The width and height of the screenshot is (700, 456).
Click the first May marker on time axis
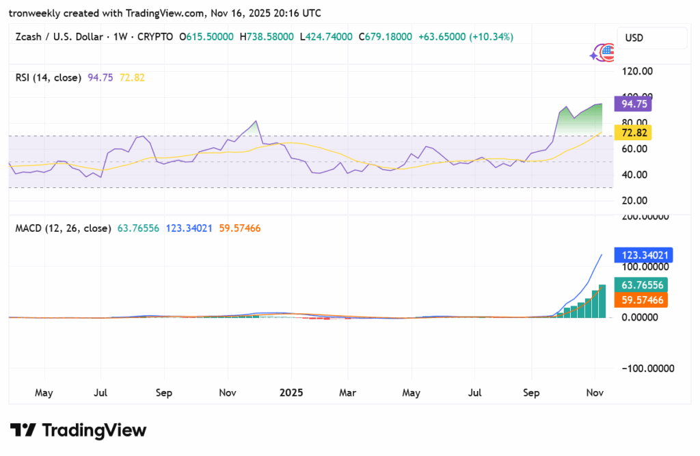[x=43, y=393]
